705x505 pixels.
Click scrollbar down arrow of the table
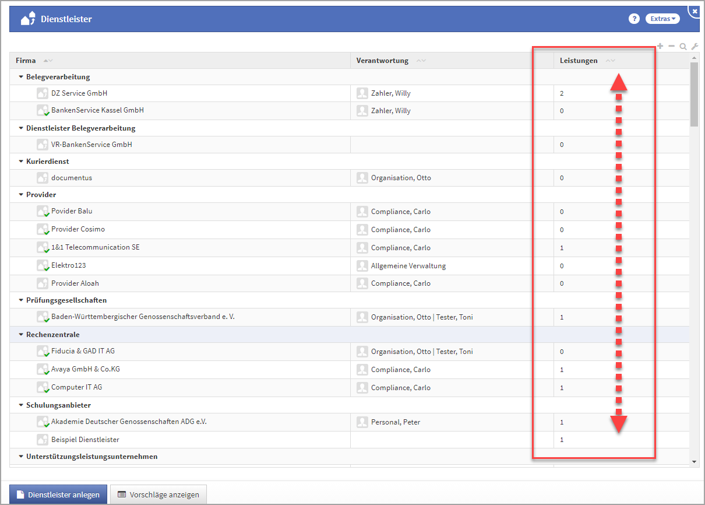click(694, 461)
